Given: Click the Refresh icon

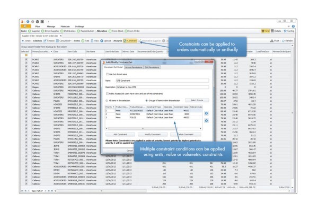Looking at the screenshot, I should click(284, 41).
